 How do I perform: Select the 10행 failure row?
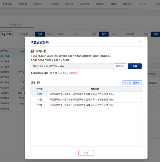(x=86, y=94)
